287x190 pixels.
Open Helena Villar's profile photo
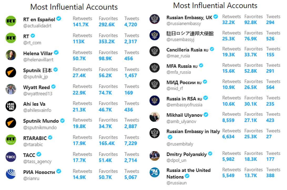[x=11, y=55]
